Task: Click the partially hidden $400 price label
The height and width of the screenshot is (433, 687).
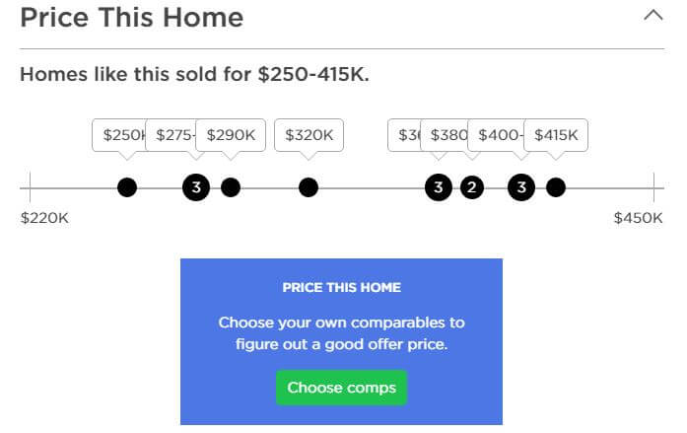Action: click(496, 135)
